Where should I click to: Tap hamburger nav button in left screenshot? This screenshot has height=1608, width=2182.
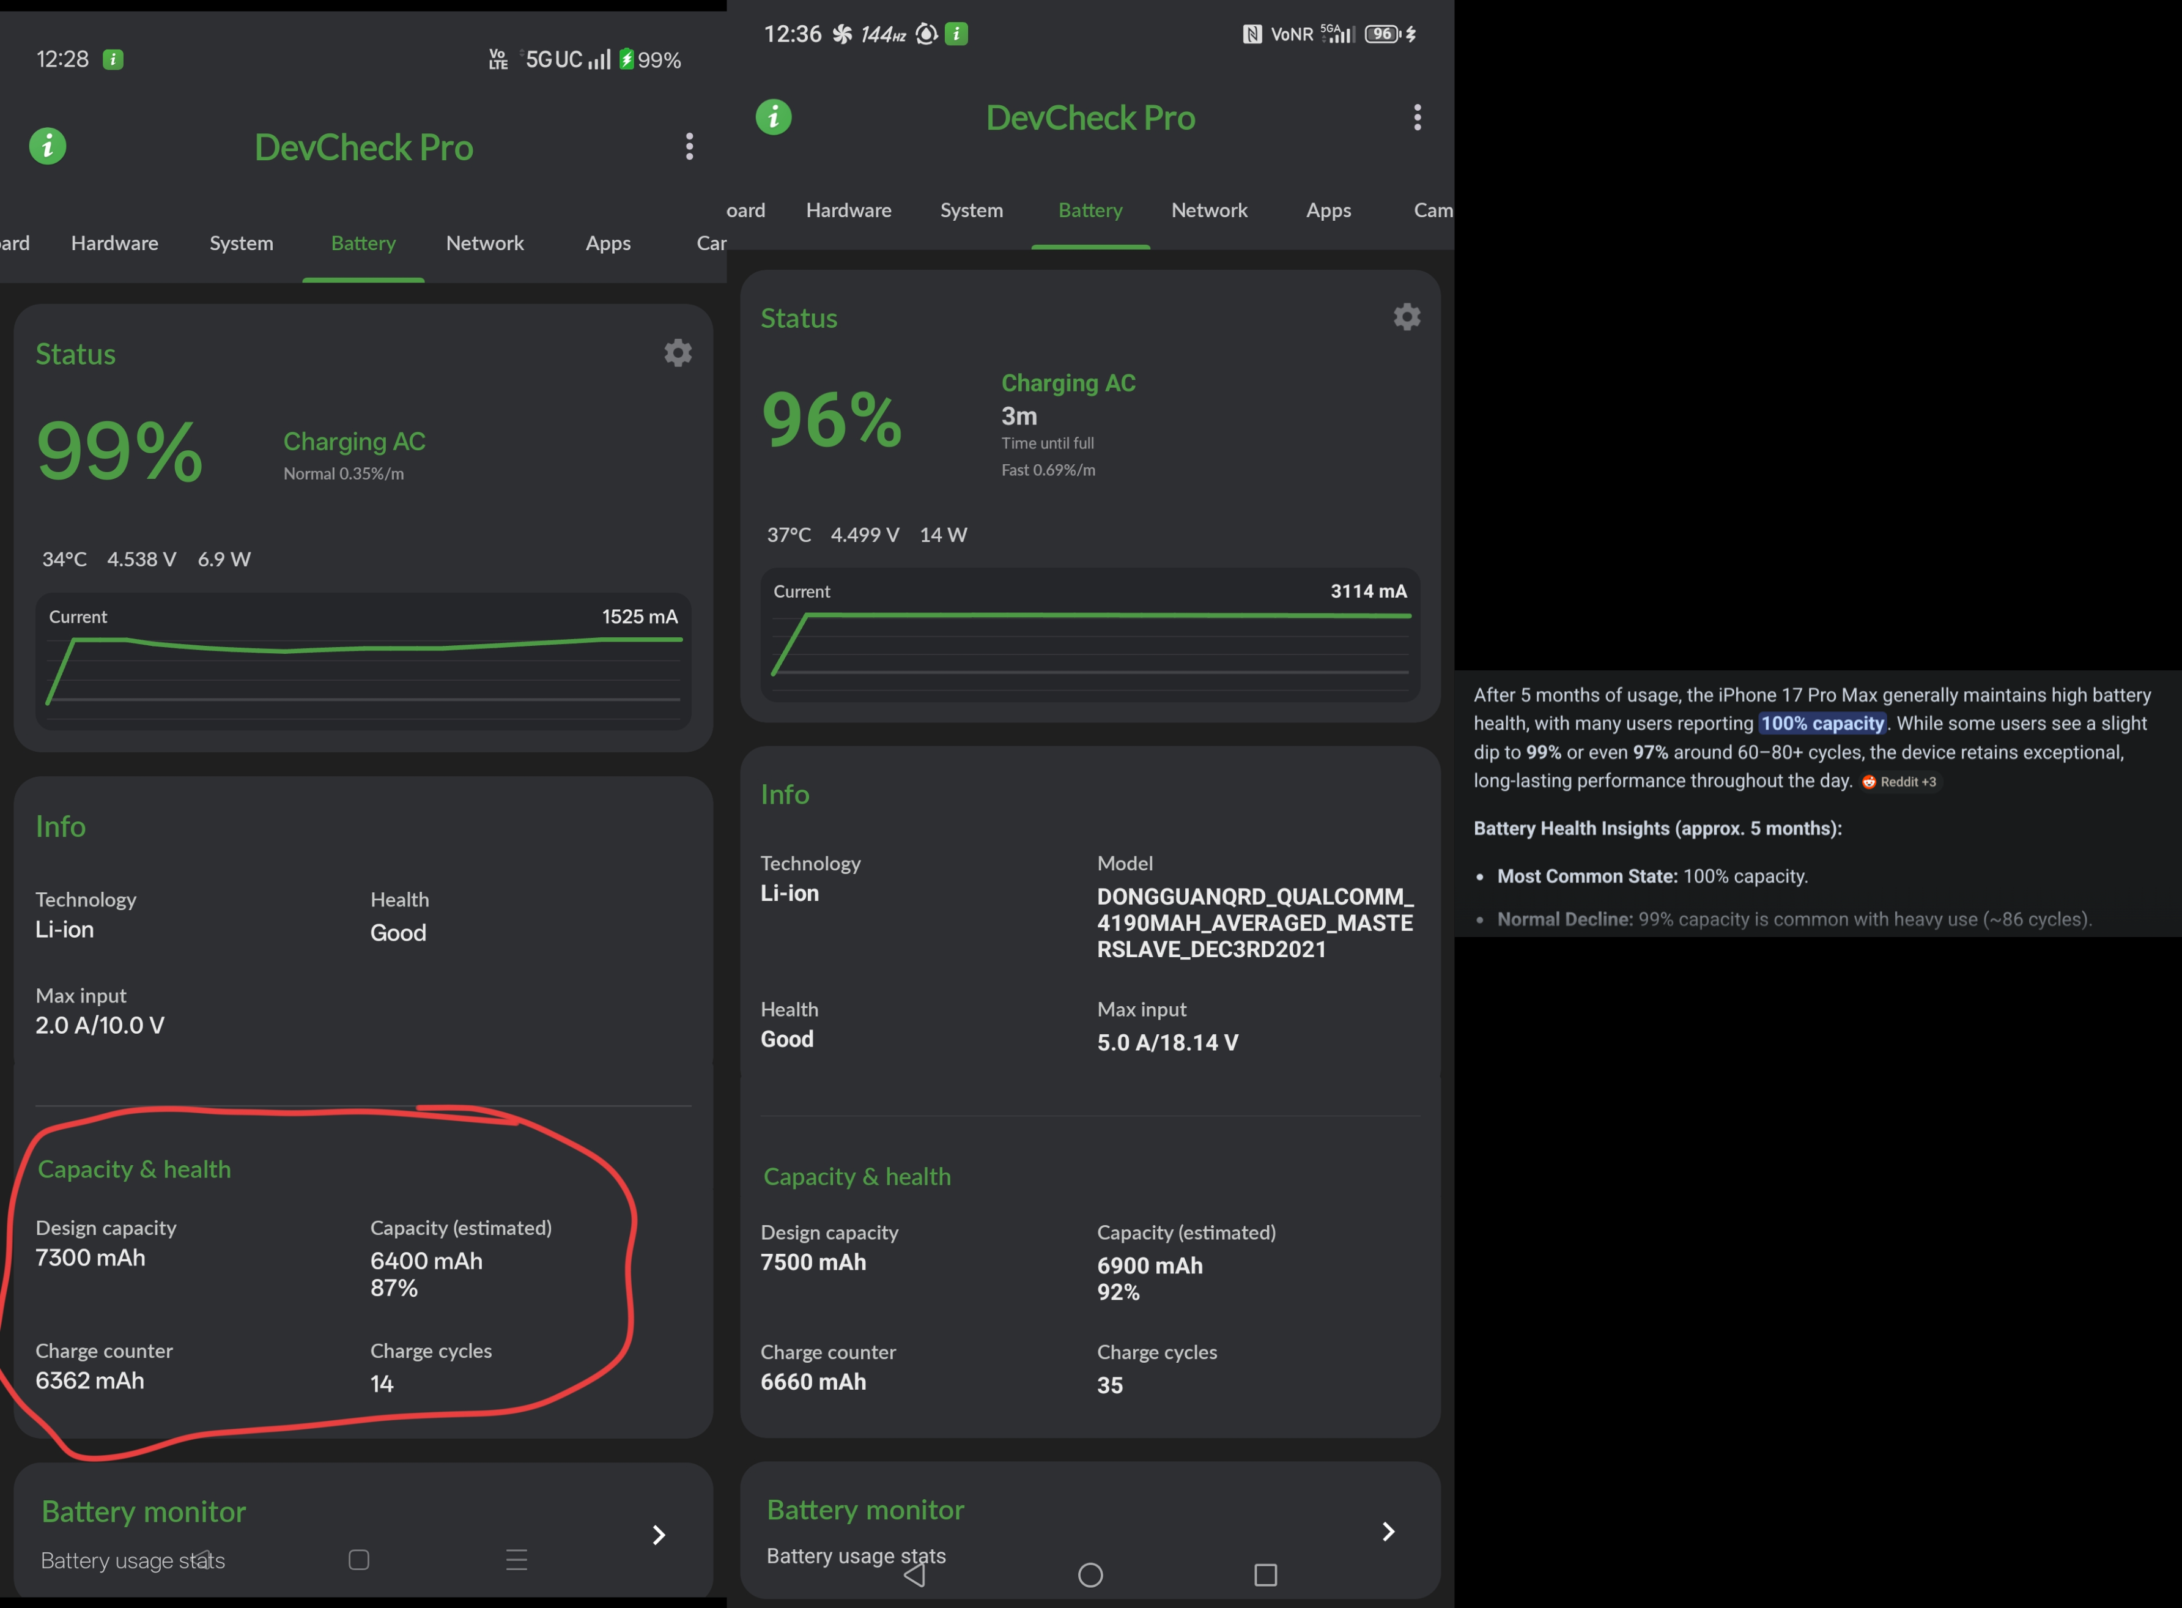517,1559
